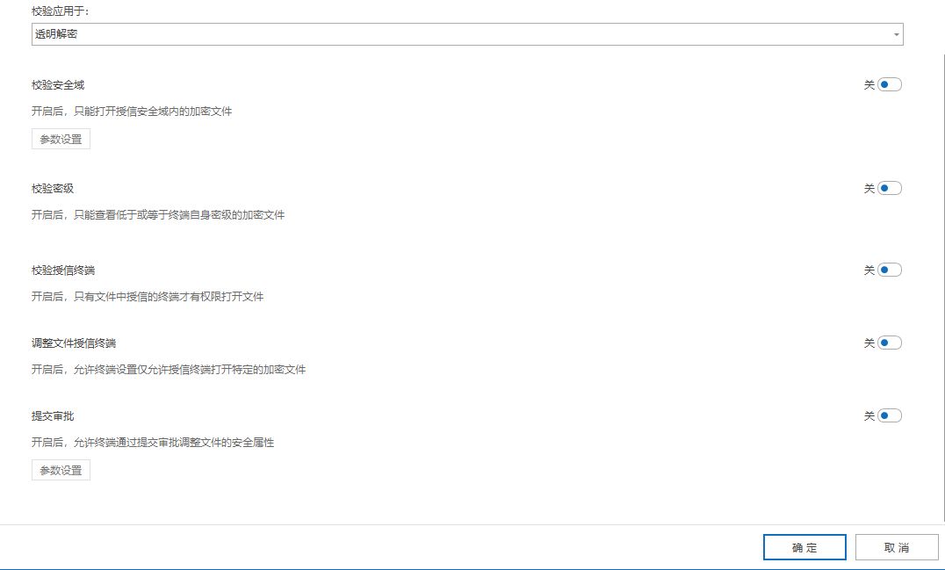The image size is (945, 570).
Task: Confirm with the 确定 button
Action: click(804, 548)
